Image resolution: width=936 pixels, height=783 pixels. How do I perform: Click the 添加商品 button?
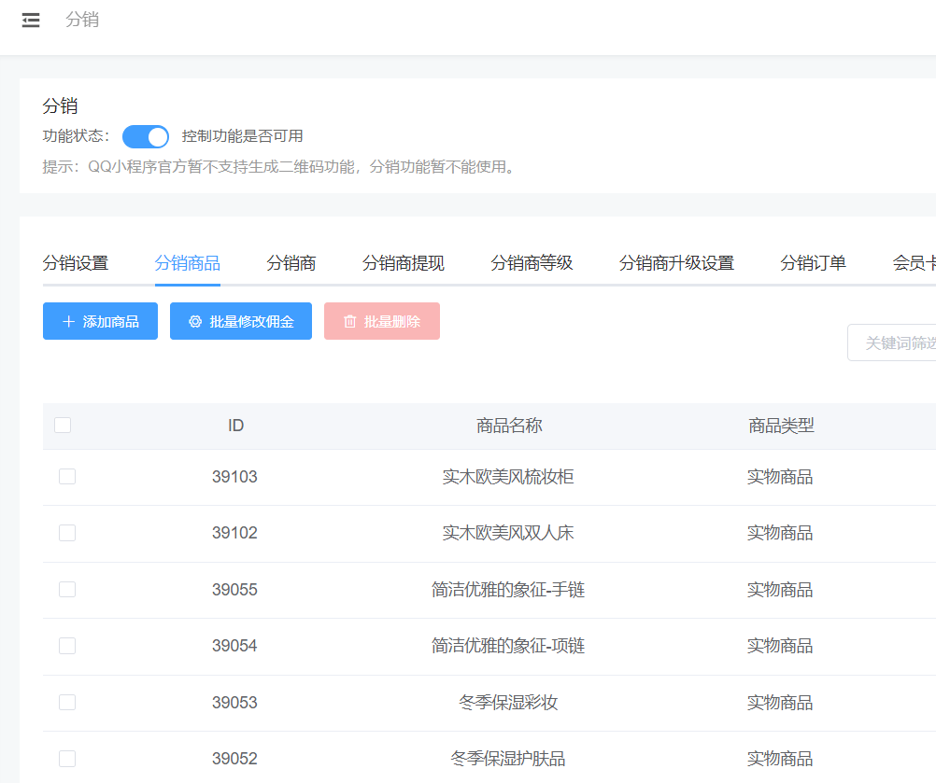click(100, 321)
